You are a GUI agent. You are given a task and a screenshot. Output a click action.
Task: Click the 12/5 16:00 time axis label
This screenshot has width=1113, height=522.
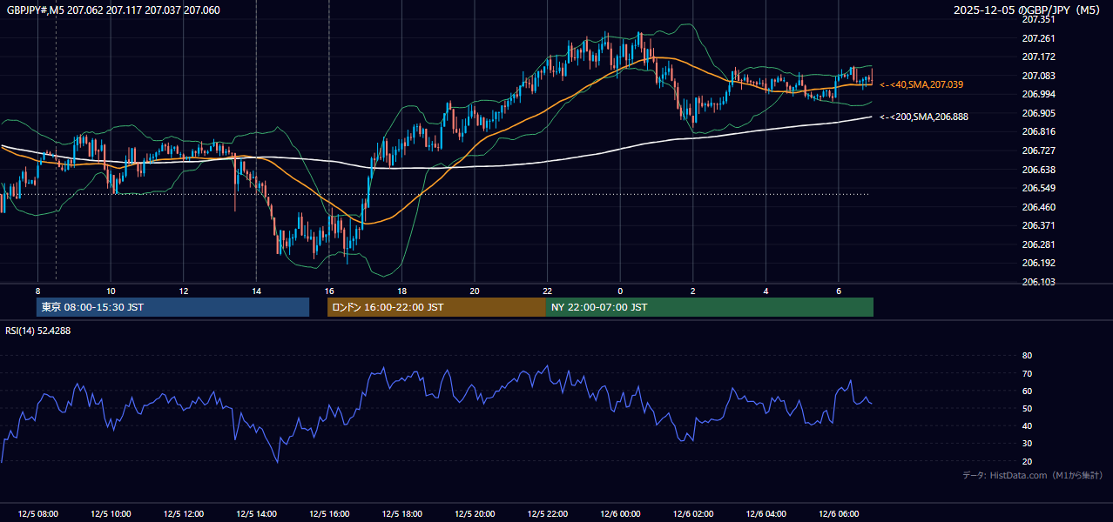(329, 514)
